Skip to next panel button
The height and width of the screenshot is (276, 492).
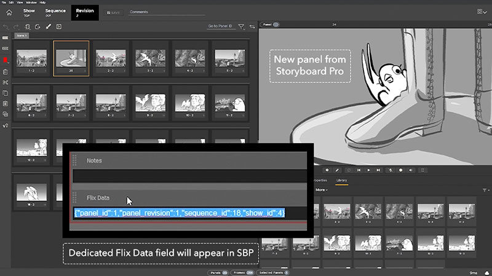tap(378, 170)
